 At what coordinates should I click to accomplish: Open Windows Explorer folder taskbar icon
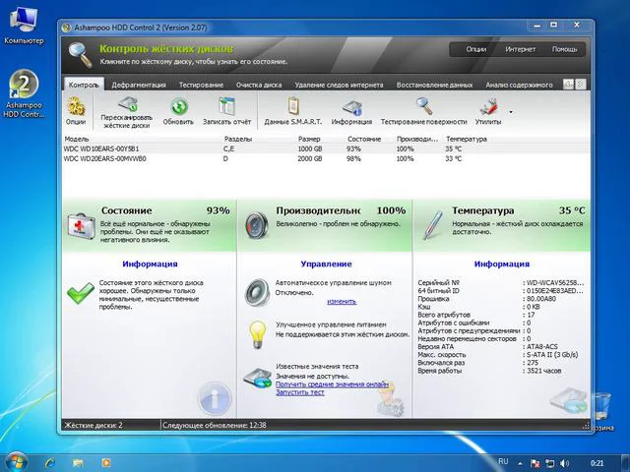click(x=79, y=463)
